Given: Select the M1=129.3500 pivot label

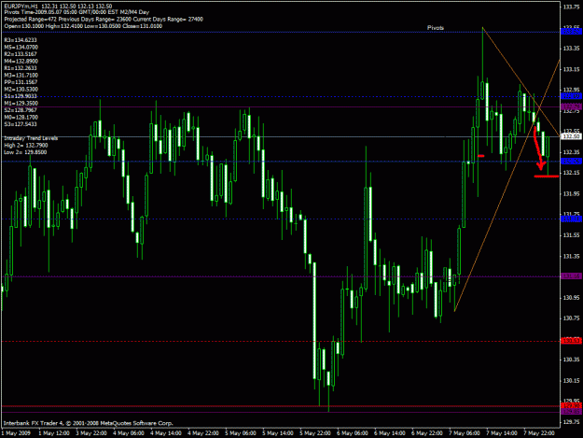Looking at the screenshot, I should pyautogui.click(x=21, y=104).
